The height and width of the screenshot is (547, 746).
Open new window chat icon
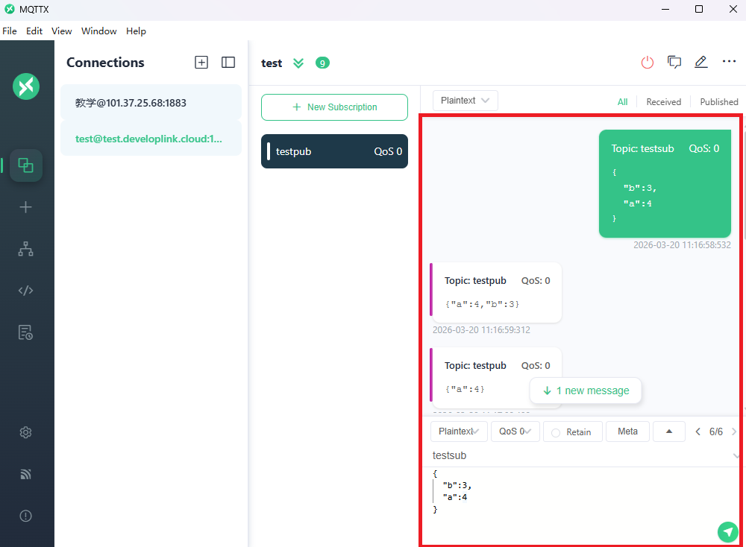tap(674, 63)
